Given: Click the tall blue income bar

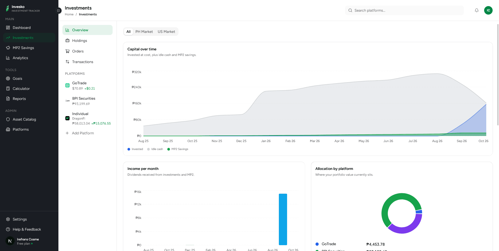Looking at the screenshot, I should coord(283,219).
